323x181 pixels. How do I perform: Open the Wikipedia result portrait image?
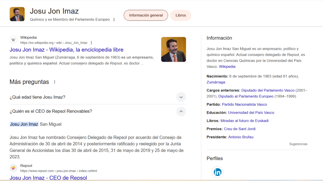173,50
